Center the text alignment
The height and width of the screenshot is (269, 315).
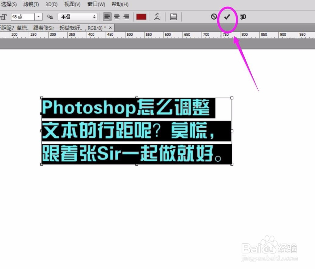click(x=117, y=17)
